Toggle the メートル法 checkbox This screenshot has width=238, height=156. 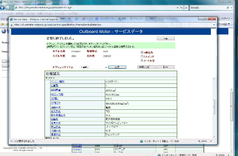tap(142, 60)
